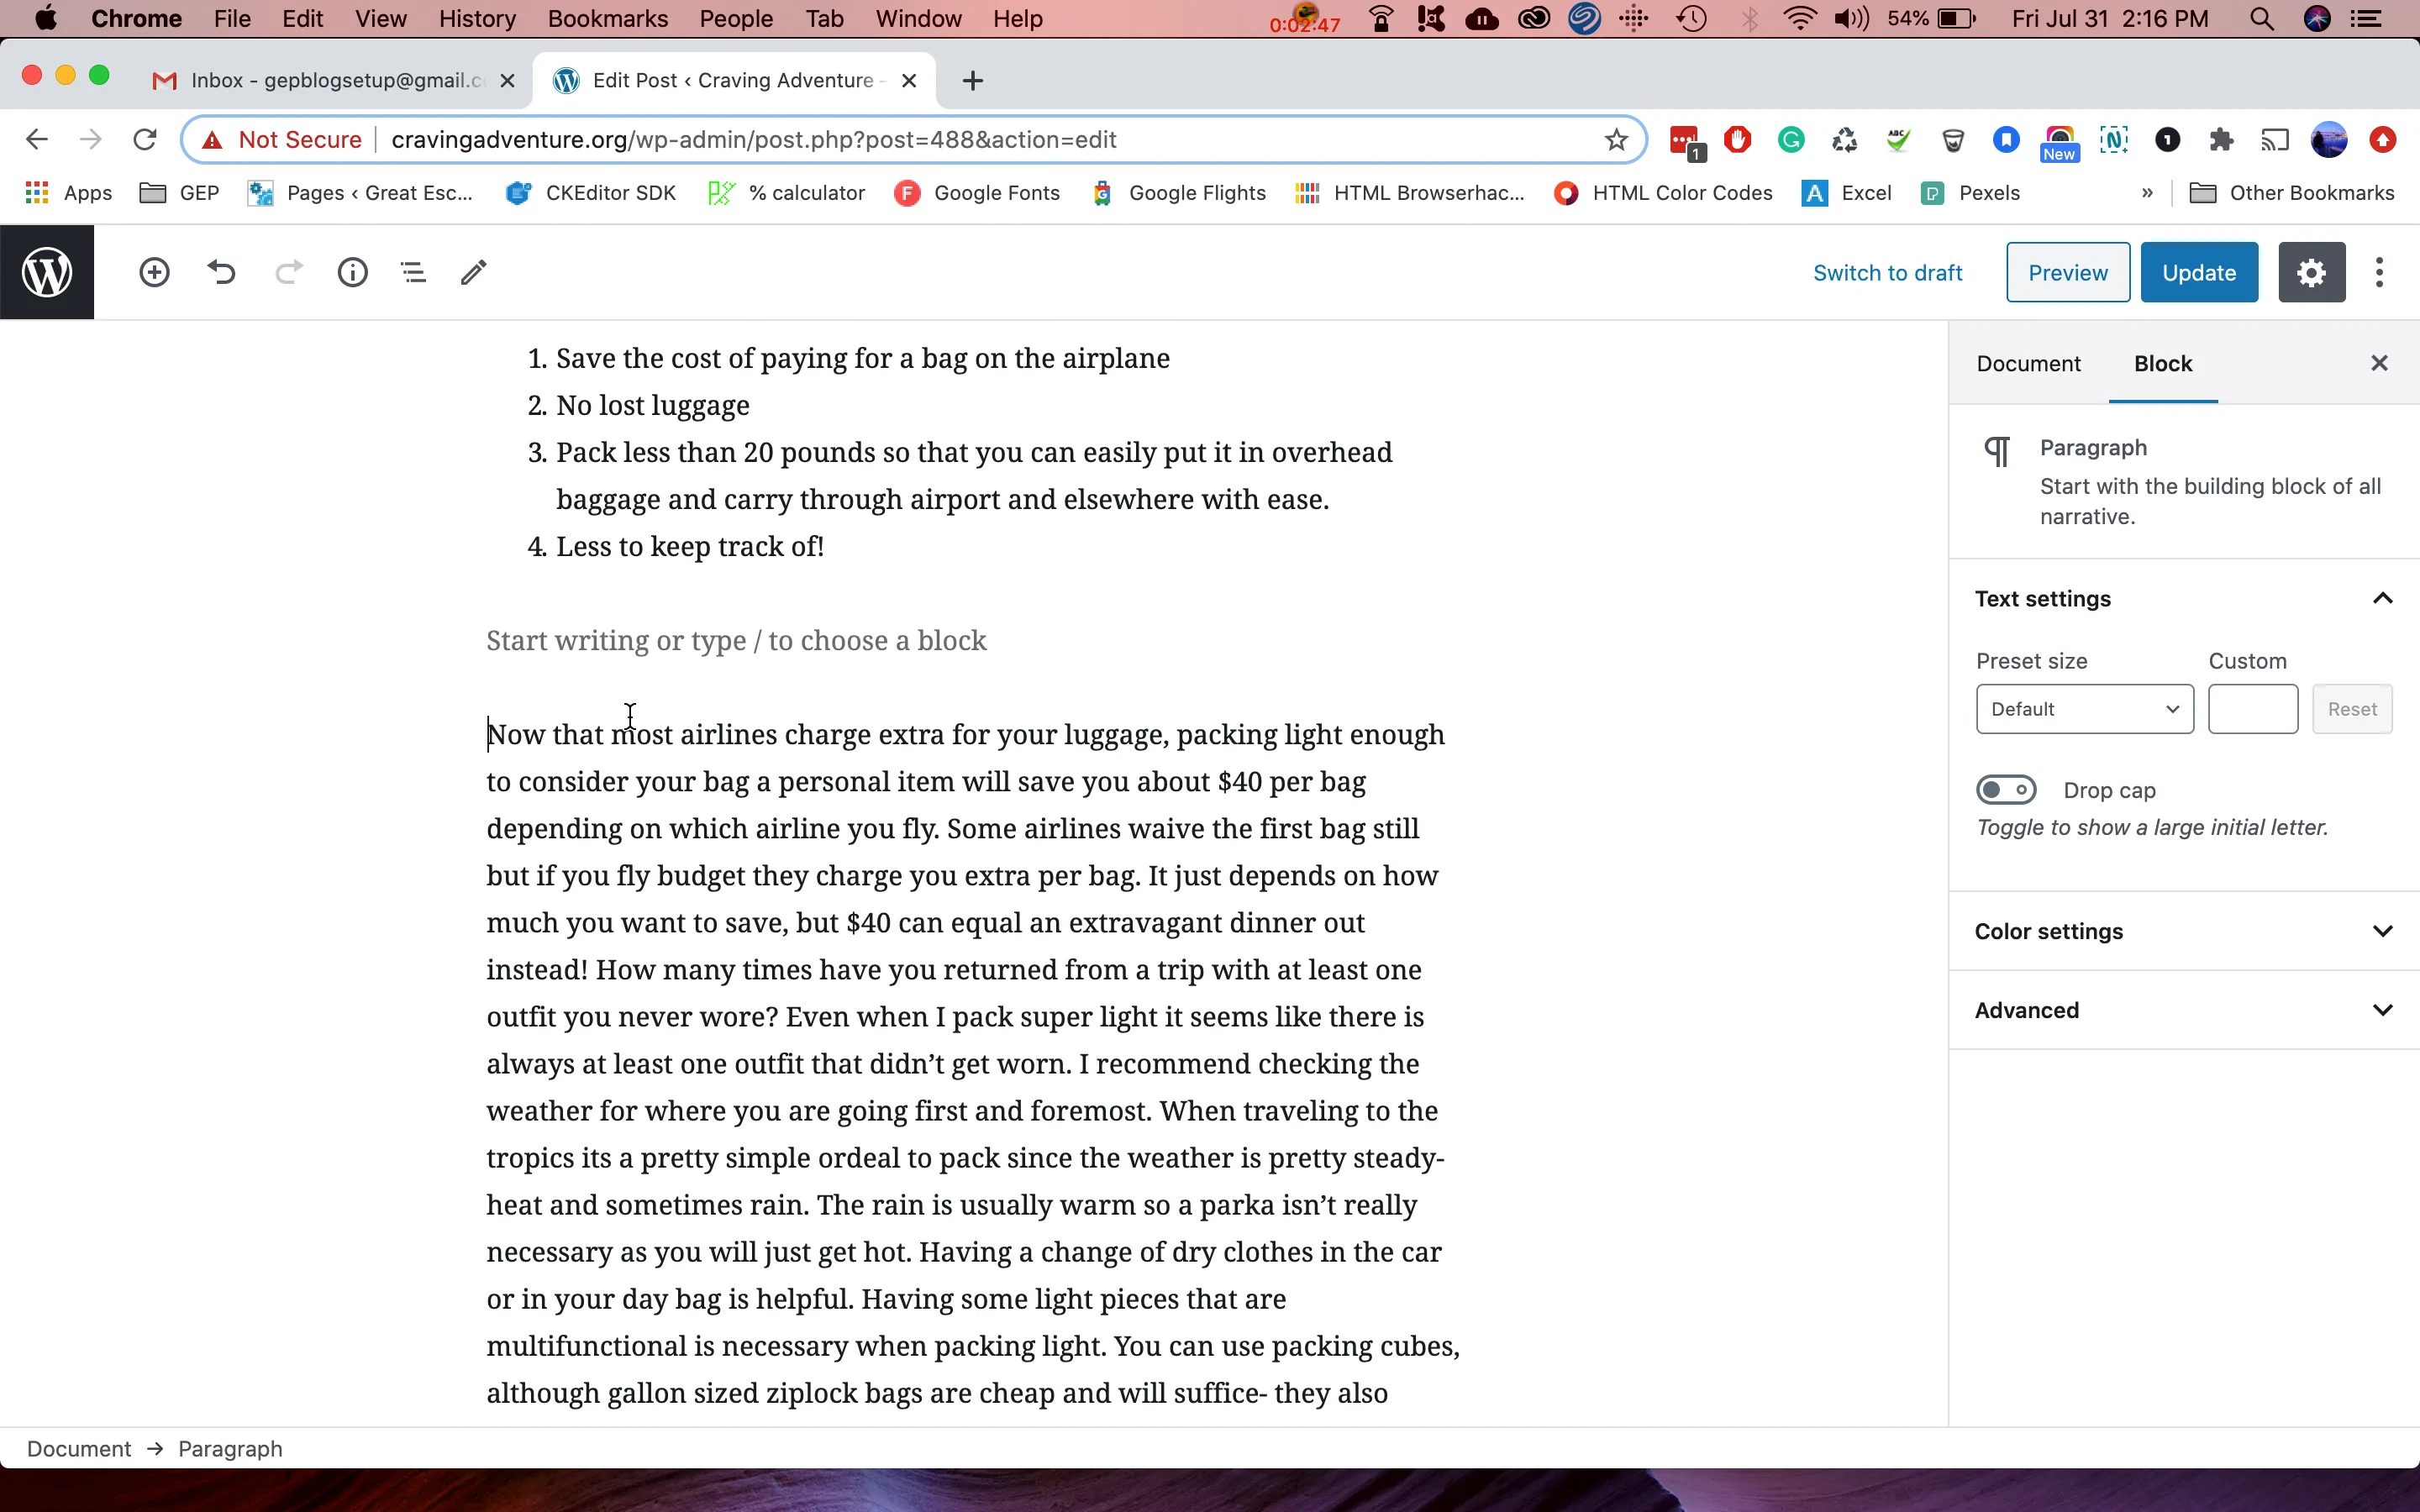Click Document in the footer breadcrumb
2420x1512 pixels.
coord(79,1449)
